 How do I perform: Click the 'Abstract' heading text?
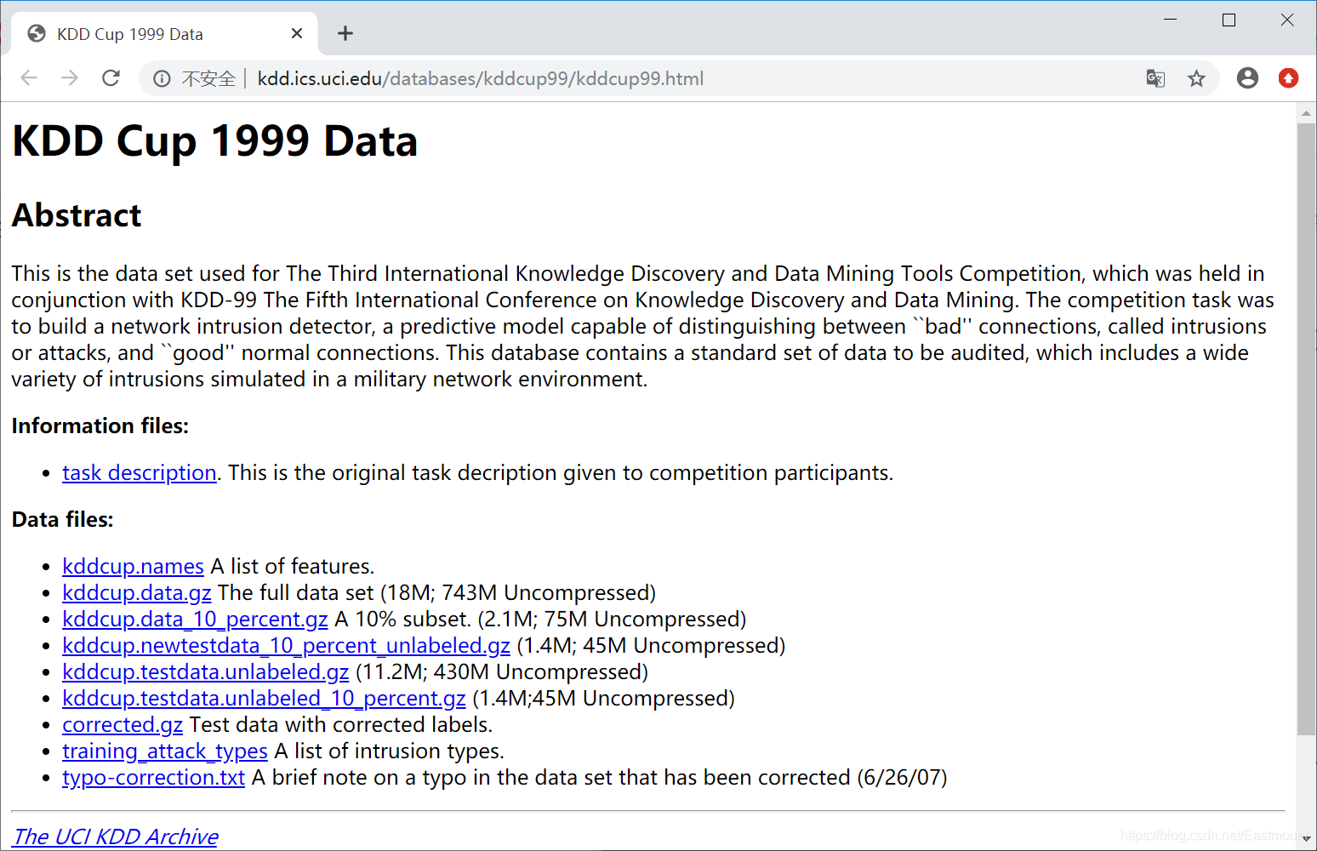[x=77, y=215]
